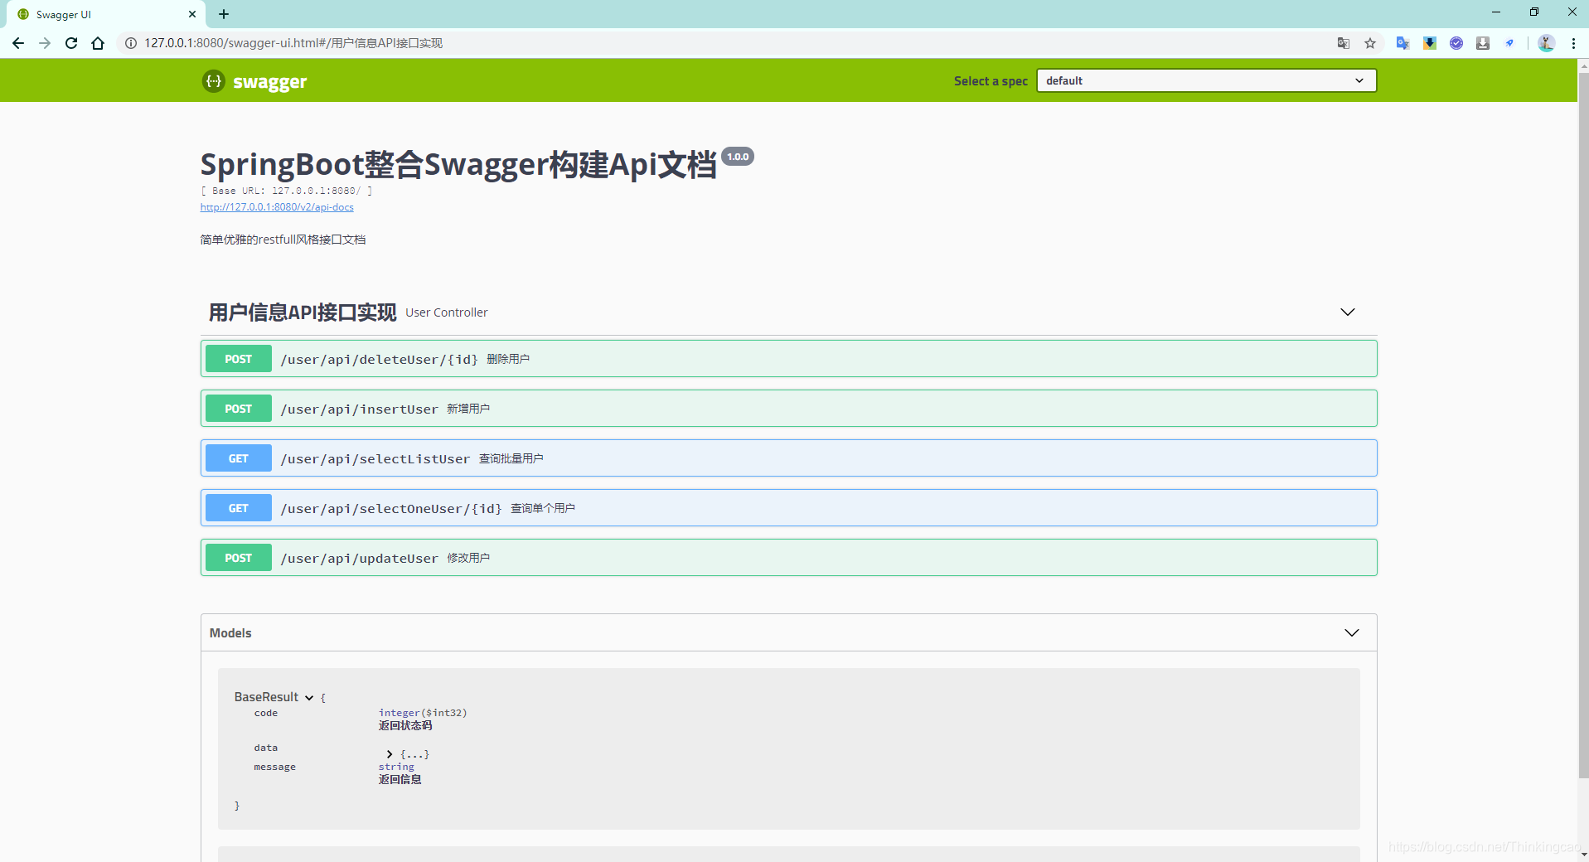Click the browser back arrow

tap(18, 43)
